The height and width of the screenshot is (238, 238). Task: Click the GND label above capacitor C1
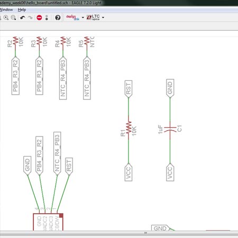coord(170,88)
